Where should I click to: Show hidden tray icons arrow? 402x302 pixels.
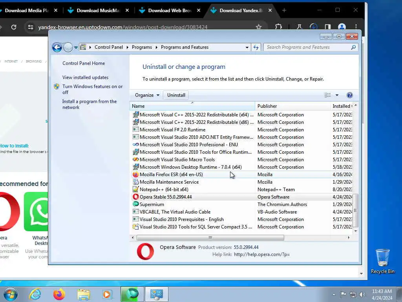tap(334, 295)
